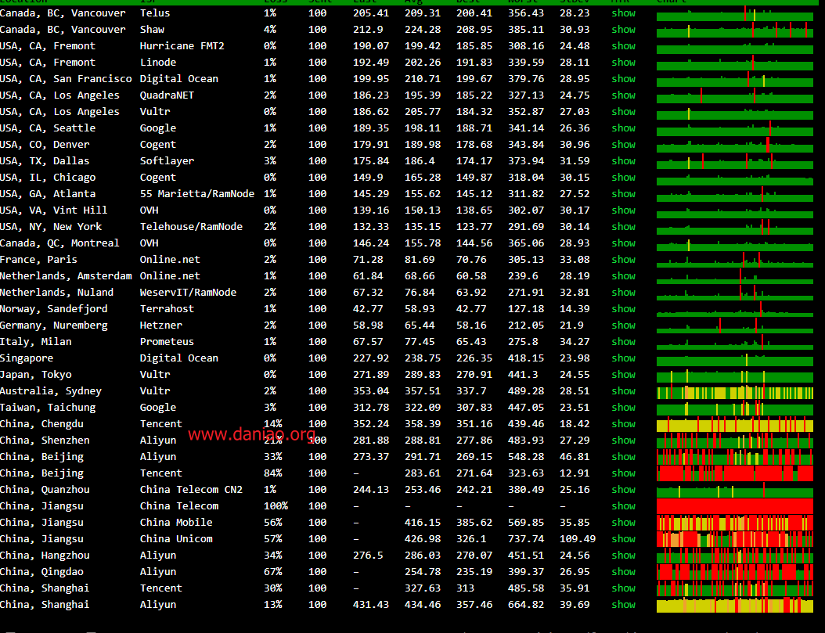Viewport: 825px width, 633px height.
Task: Open 'show' link for Beijing Tencent row
Action: [x=624, y=473]
